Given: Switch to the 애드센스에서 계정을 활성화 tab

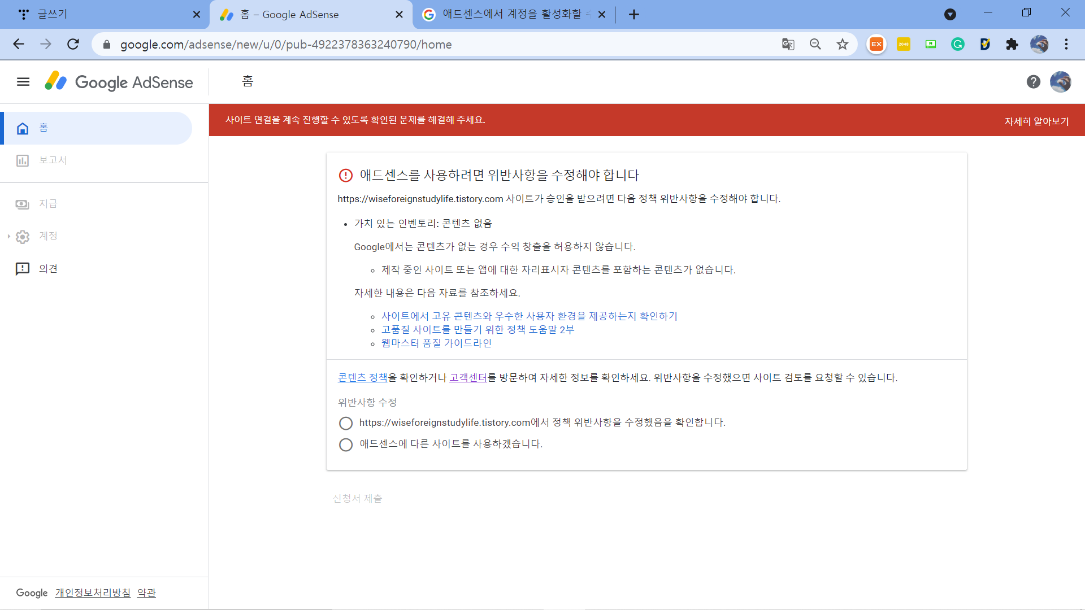Looking at the screenshot, I should tap(509, 15).
